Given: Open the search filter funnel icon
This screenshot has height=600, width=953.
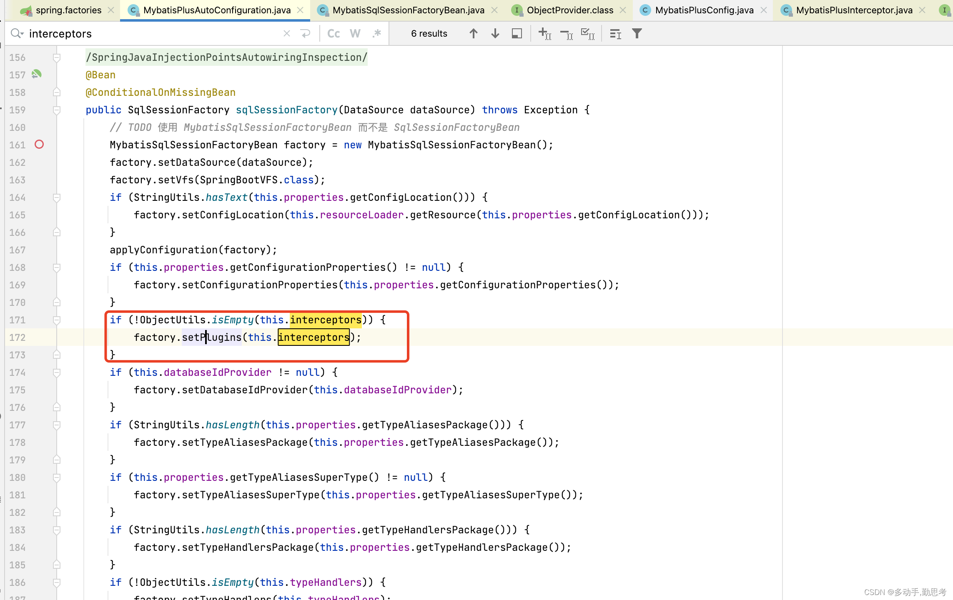Looking at the screenshot, I should tap(637, 34).
